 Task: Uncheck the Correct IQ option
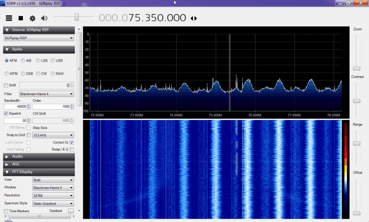click(71, 142)
